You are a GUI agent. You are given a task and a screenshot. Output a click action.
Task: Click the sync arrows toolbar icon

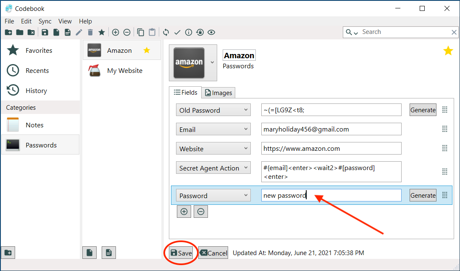[x=166, y=32]
